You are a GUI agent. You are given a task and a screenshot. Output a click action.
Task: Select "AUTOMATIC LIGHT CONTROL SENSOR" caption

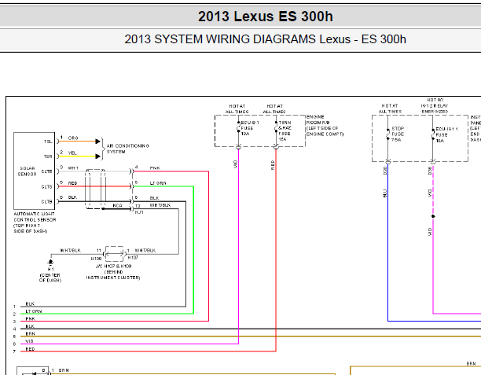point(35,217)
